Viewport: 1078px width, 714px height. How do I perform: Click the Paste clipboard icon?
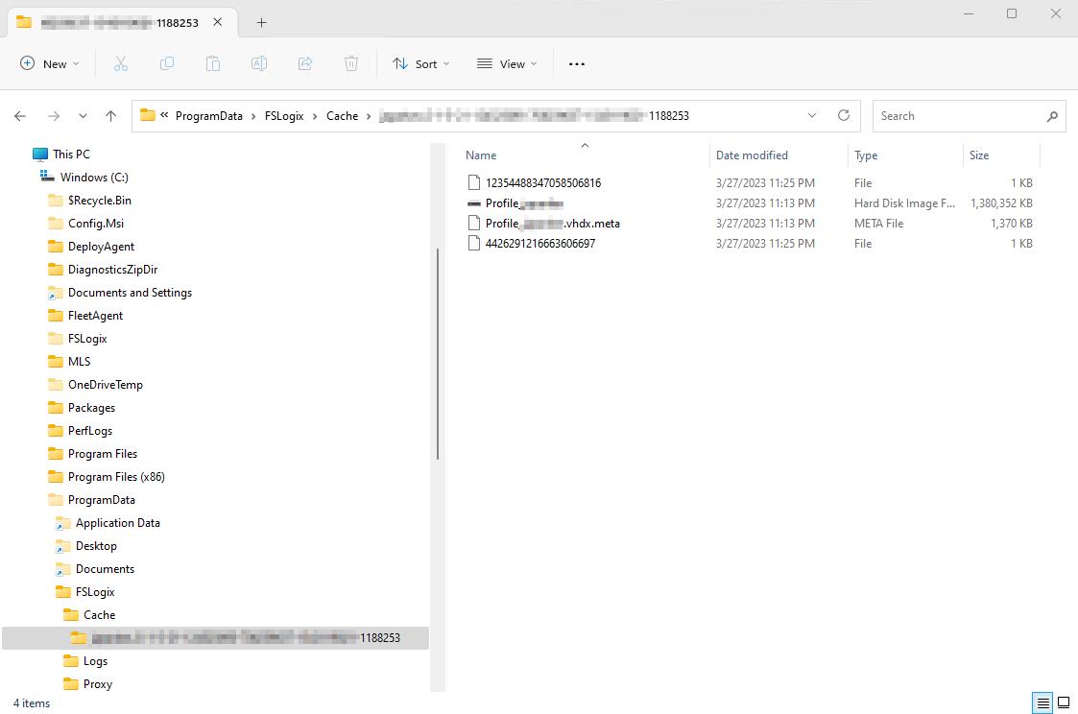pos(213,63)
